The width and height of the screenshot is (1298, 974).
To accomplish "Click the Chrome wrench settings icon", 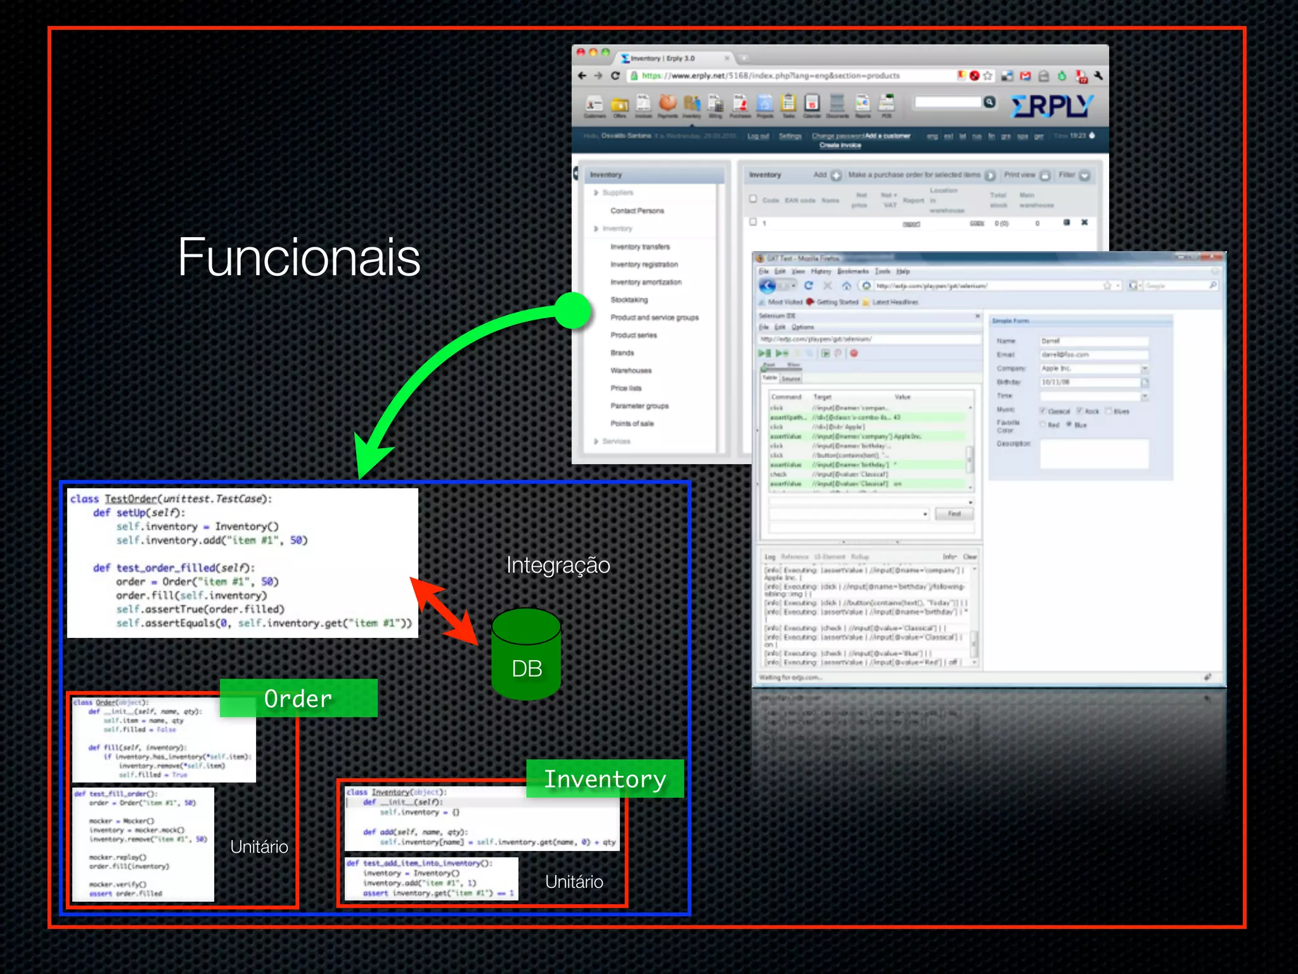I will point(1098,76).
